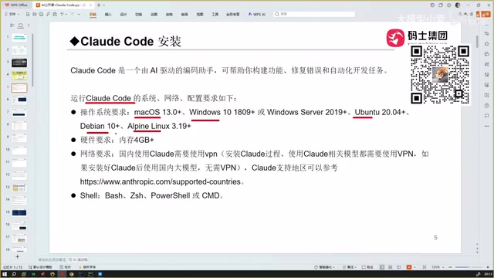Click the fit slide to window icon
Image resolution: width=494 pixels, height=278 pixels.
(x=425, y=267)
